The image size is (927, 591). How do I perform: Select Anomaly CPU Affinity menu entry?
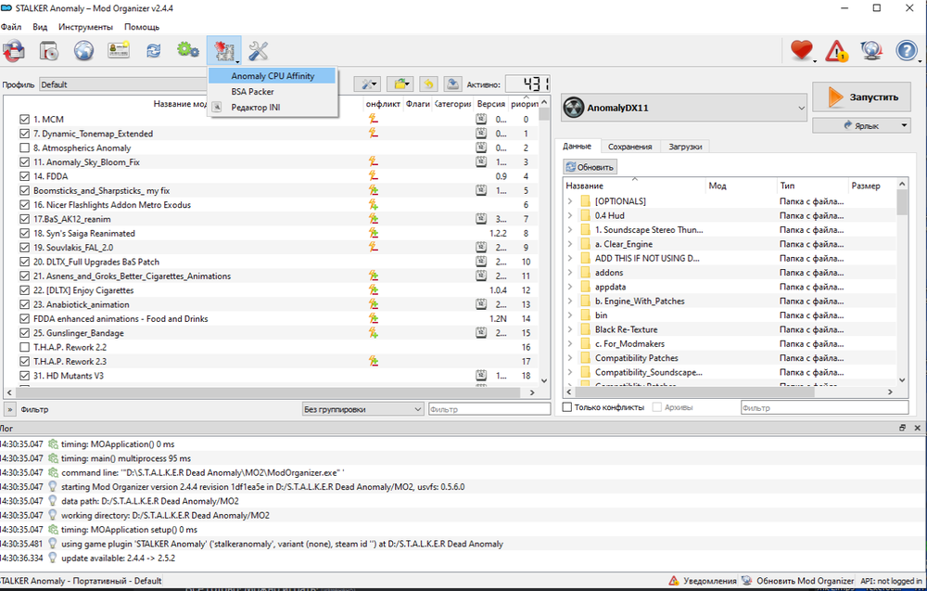273,76
